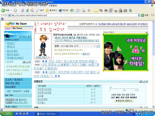
Task: Open the 도움말 menu in menu bar
Action: (x=53, y=6)
